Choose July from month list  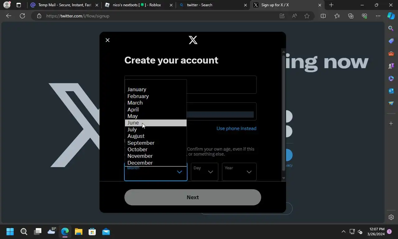coord(155,129)
